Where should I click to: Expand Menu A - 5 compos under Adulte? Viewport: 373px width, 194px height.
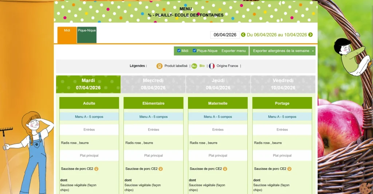tap(89, 117)
